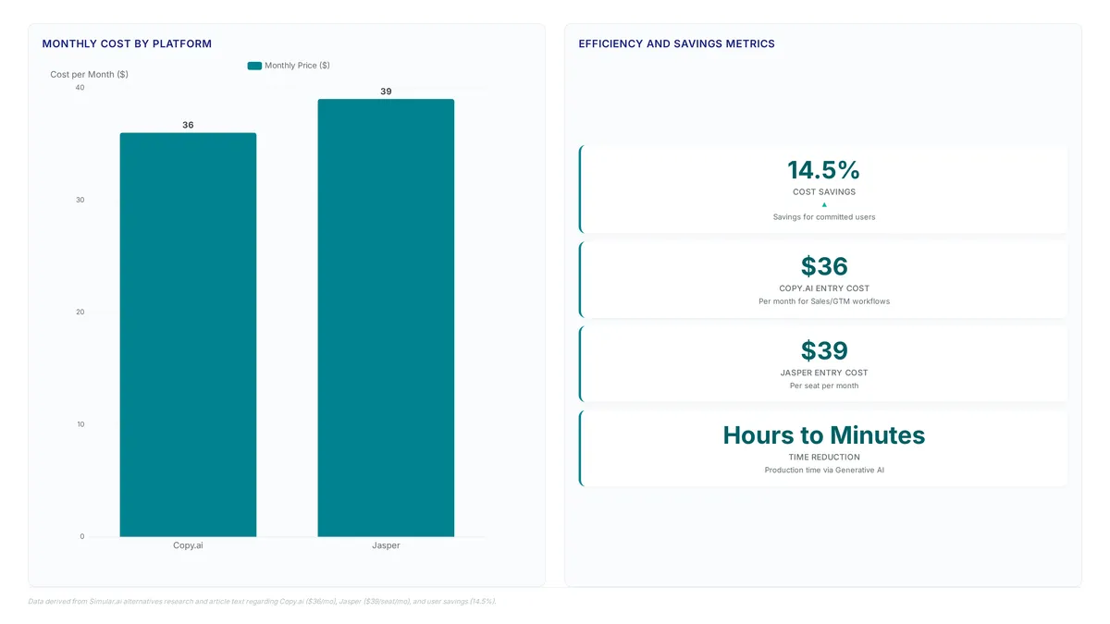The width and height of the screenshot is (1110, 624).
Task: Toggle the Monthly Price ($) legend swatch
Action: 254,66
